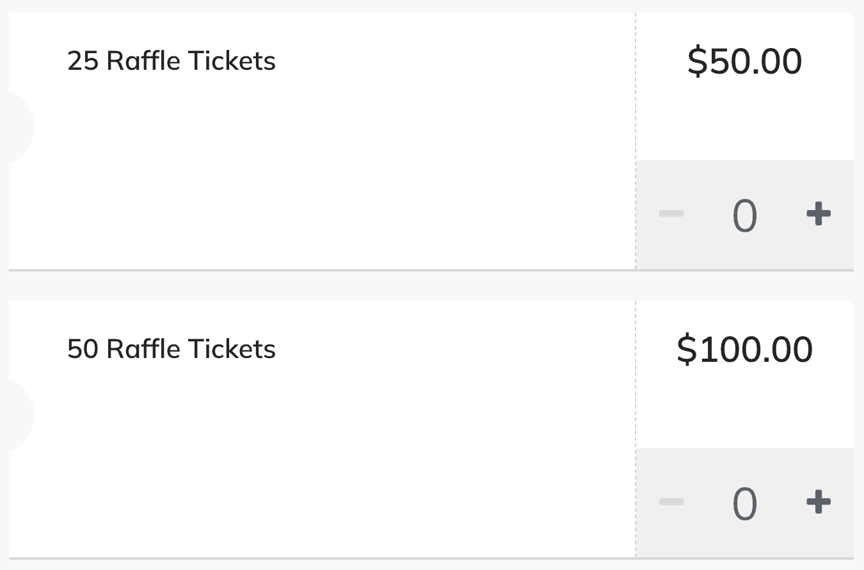Click the gap separating the two ticket cards

432,286
